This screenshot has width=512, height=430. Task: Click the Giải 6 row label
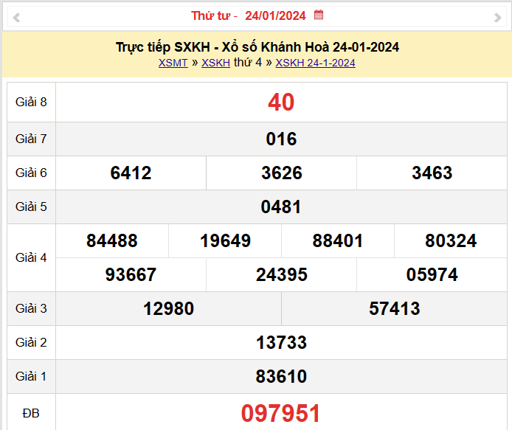point(31,173)
